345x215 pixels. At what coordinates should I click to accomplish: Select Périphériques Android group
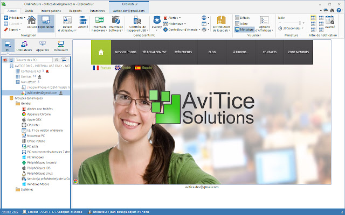42,163
